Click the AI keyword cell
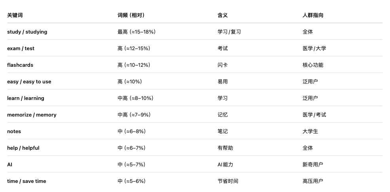 pyautogui.click(x=10, y=165)
